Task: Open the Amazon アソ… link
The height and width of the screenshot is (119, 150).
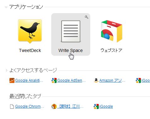Action: pyautogui.click(x=112, y=80)
